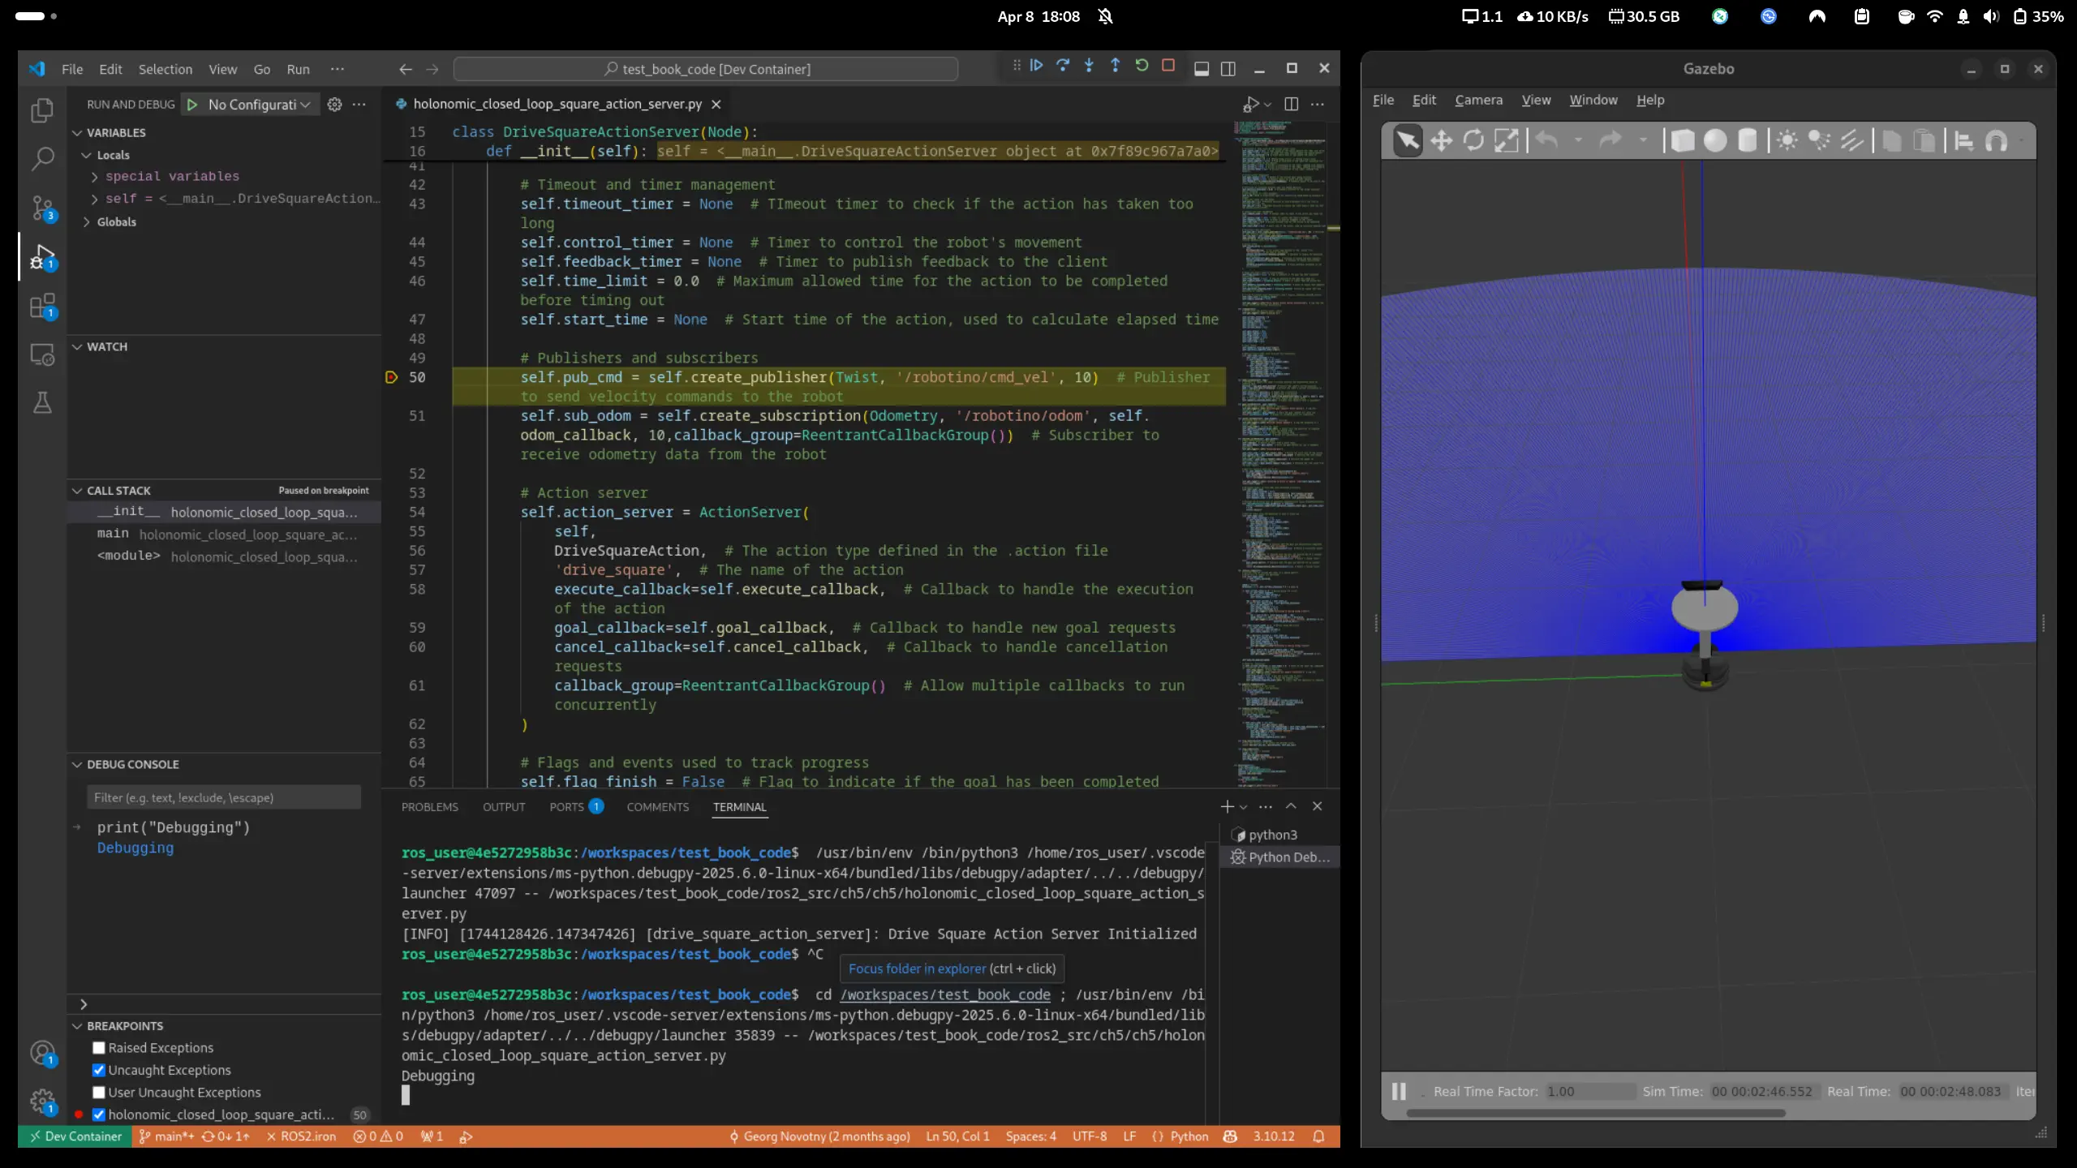Select Gazebo translate mode tool

(1441, 141)
